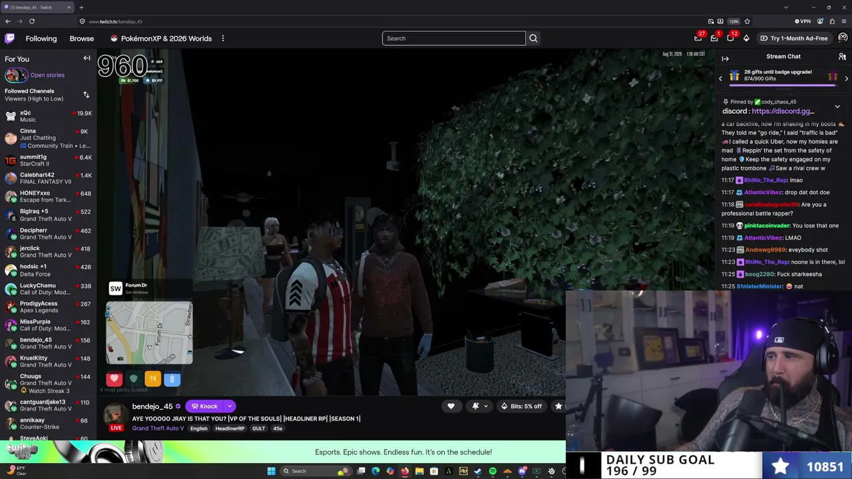Open Prime loot crown with 27 badge
Image resolution: width=852 pixels, height=479 pixels.
coord(698,39)
